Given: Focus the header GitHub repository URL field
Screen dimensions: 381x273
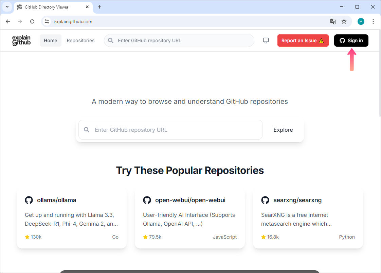Looking at the screenshot, I should [179, 41].
